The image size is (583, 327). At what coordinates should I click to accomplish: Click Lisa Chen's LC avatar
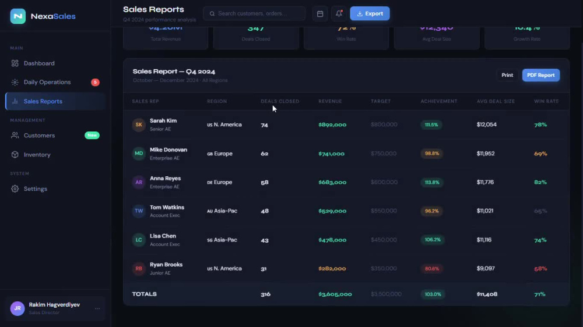coord(139,240)
